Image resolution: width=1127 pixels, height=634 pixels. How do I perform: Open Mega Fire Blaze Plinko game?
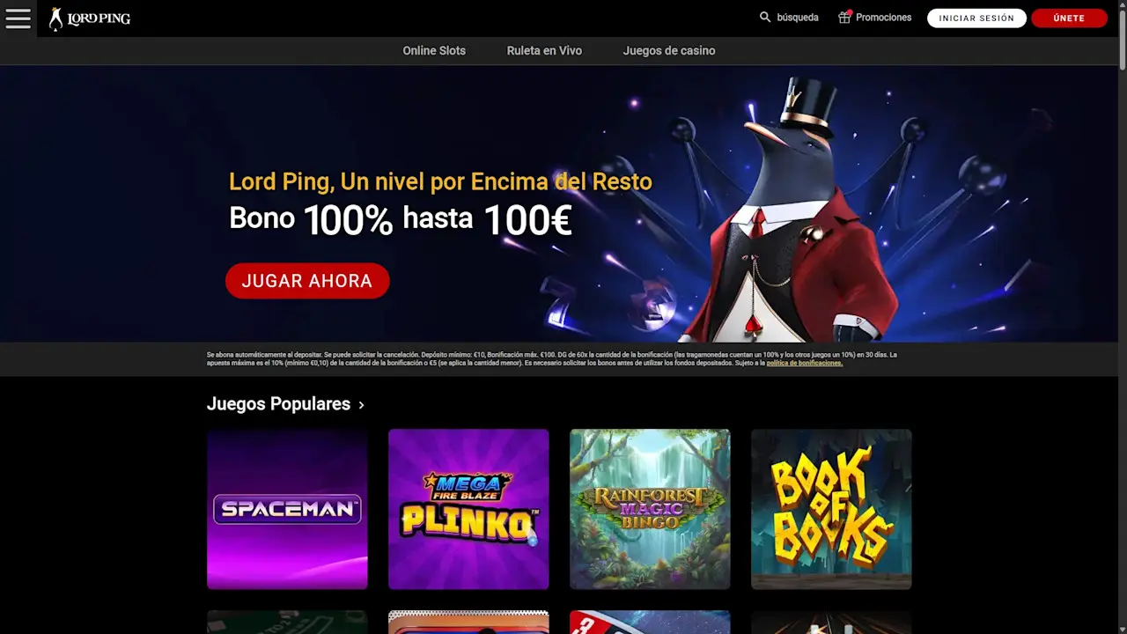click(x=468, y=509)
